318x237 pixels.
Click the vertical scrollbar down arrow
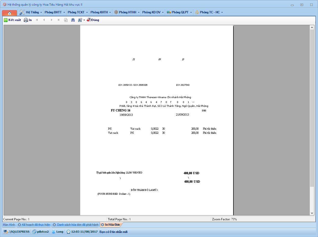click(312, 213)
